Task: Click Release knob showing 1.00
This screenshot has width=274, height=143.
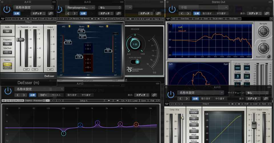Action: pyautogui.click(x=135, y=44)
